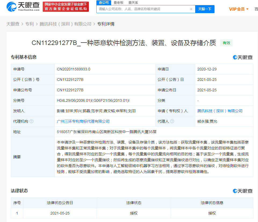
Task: Click the 代理机构 help question-mark icon
Action: 31,121
